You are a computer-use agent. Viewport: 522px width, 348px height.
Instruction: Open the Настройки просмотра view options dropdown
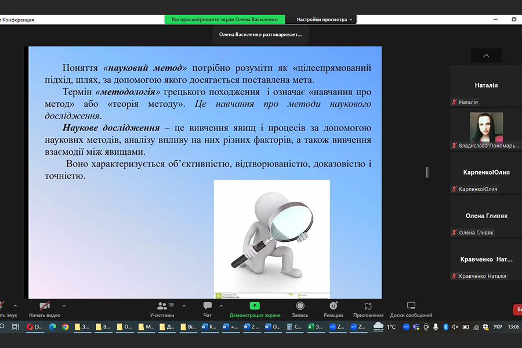point(324,19)
